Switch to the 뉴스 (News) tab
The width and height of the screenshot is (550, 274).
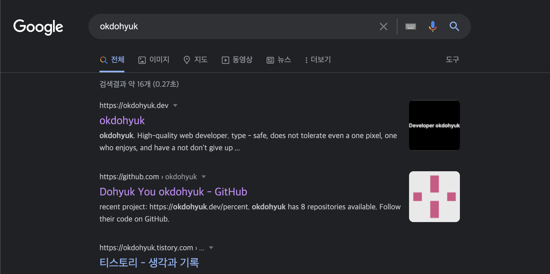(x=279, y=60)
